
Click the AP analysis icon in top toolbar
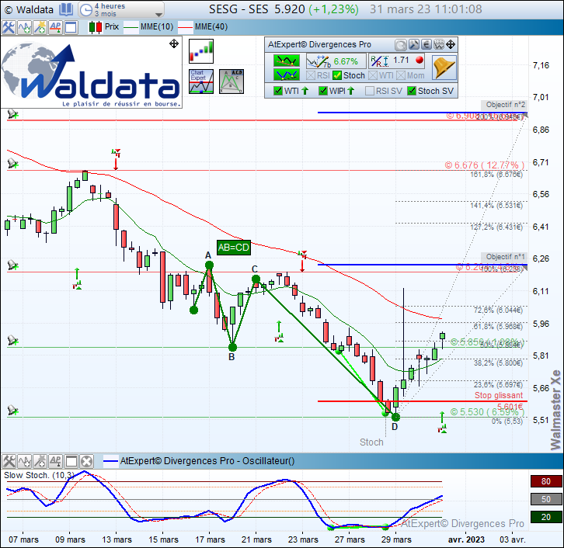[55, 27]
